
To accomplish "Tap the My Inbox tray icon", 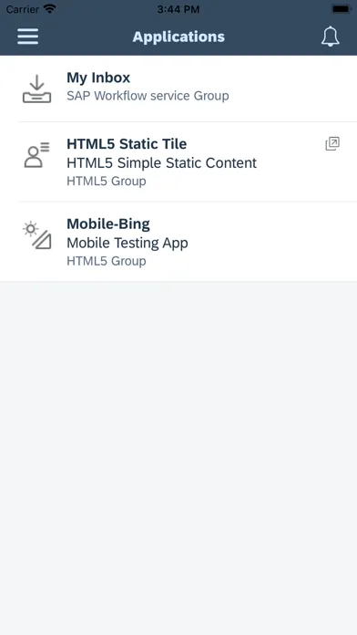I will [36, 88].
